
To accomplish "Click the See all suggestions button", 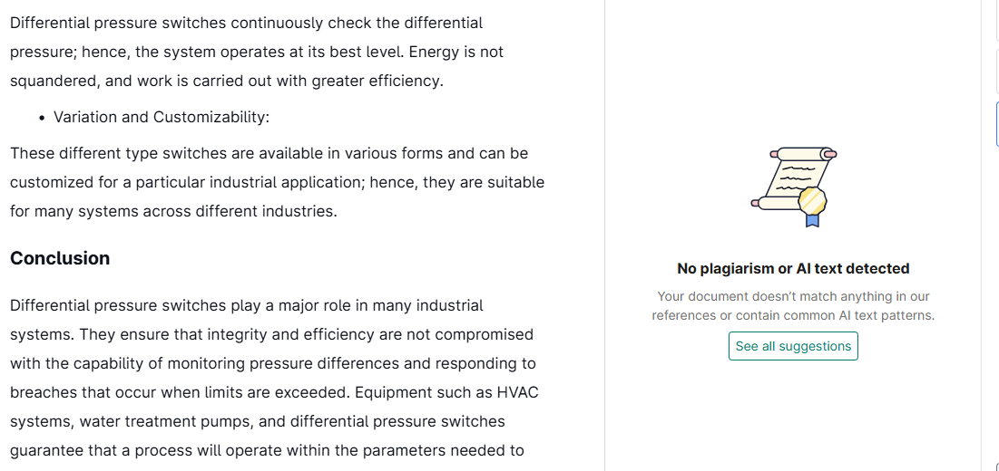I will [793, 346].
